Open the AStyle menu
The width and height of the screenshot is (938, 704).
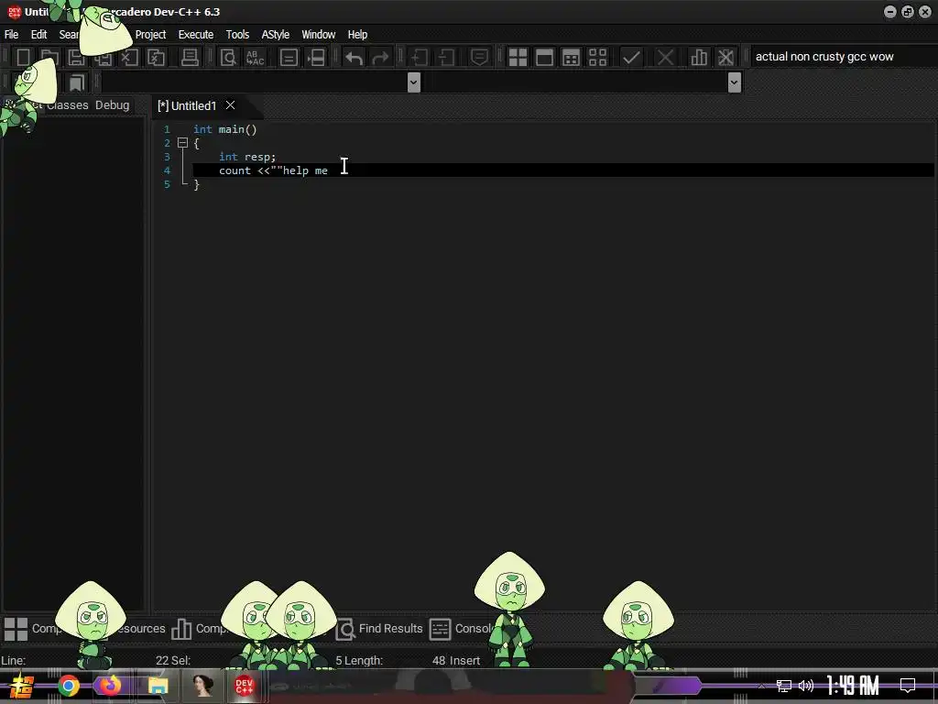(275, 35)
